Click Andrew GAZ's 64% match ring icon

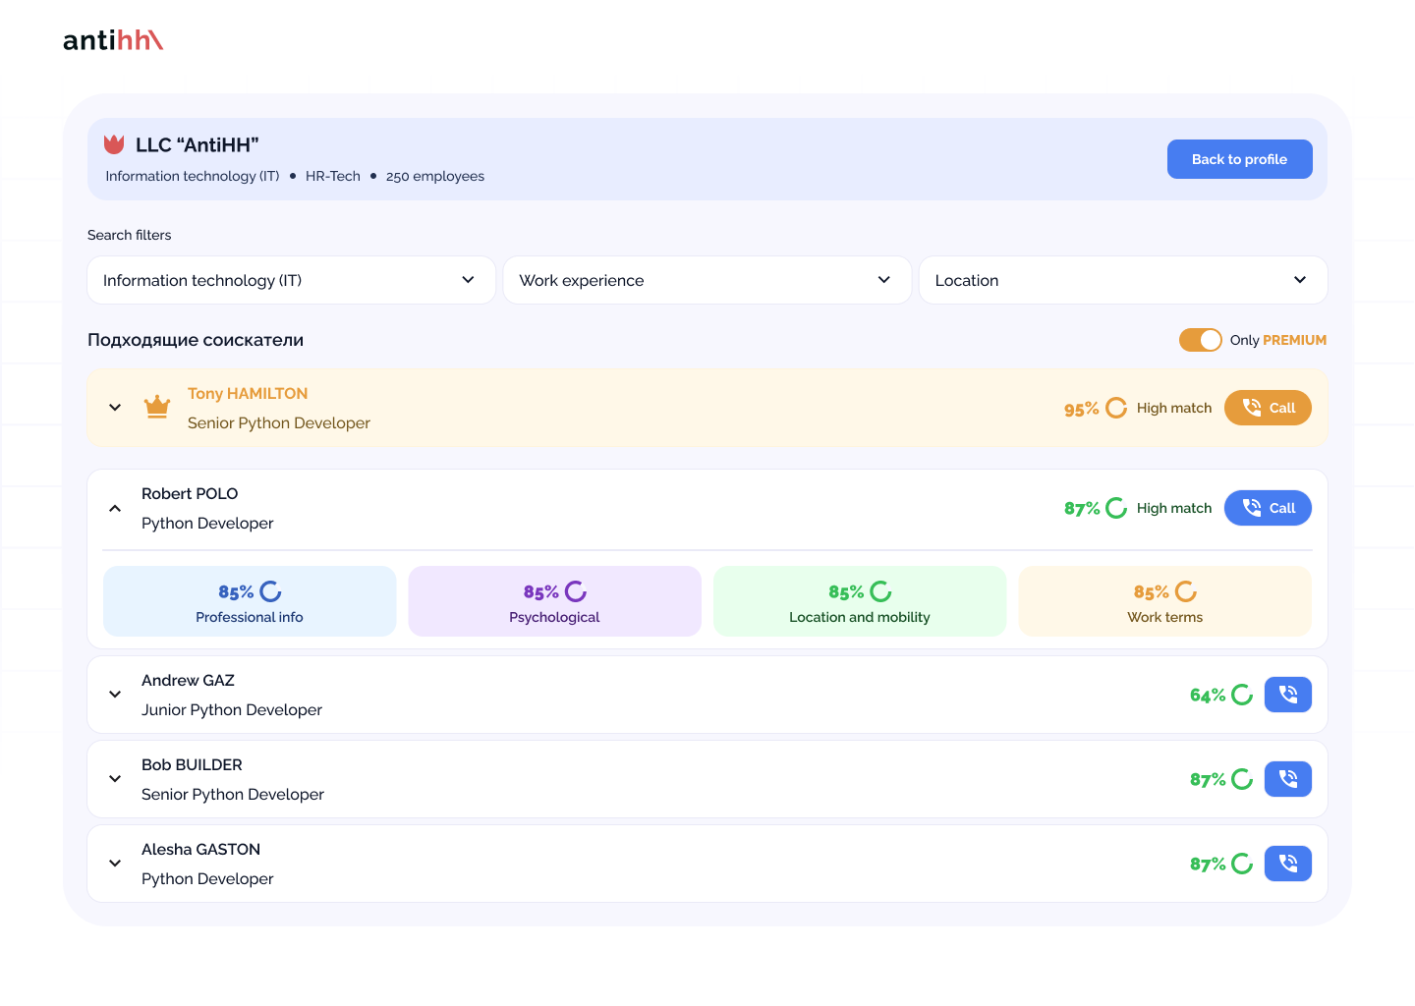click(x=1242, y=695)
